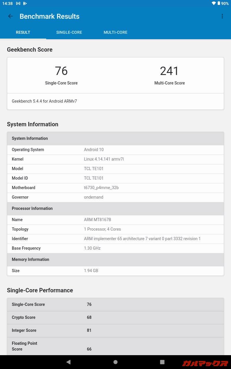Select the Operating System row

(115, 150)
